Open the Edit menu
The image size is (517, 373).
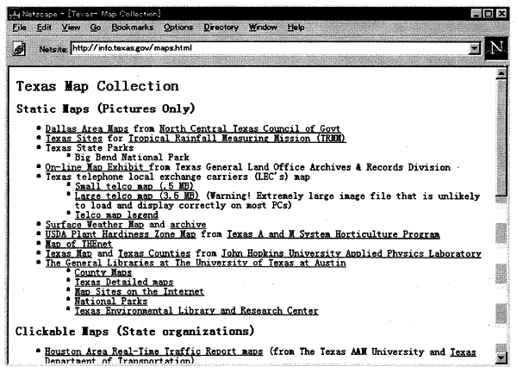pyautogui.click(x=44, y=28)
